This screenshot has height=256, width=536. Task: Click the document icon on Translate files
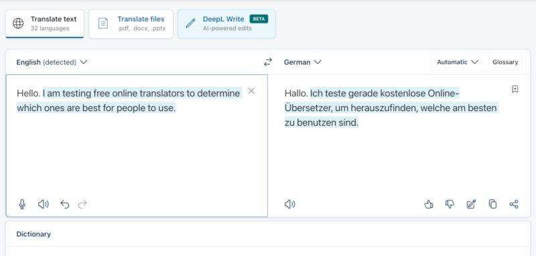(103, 23)
